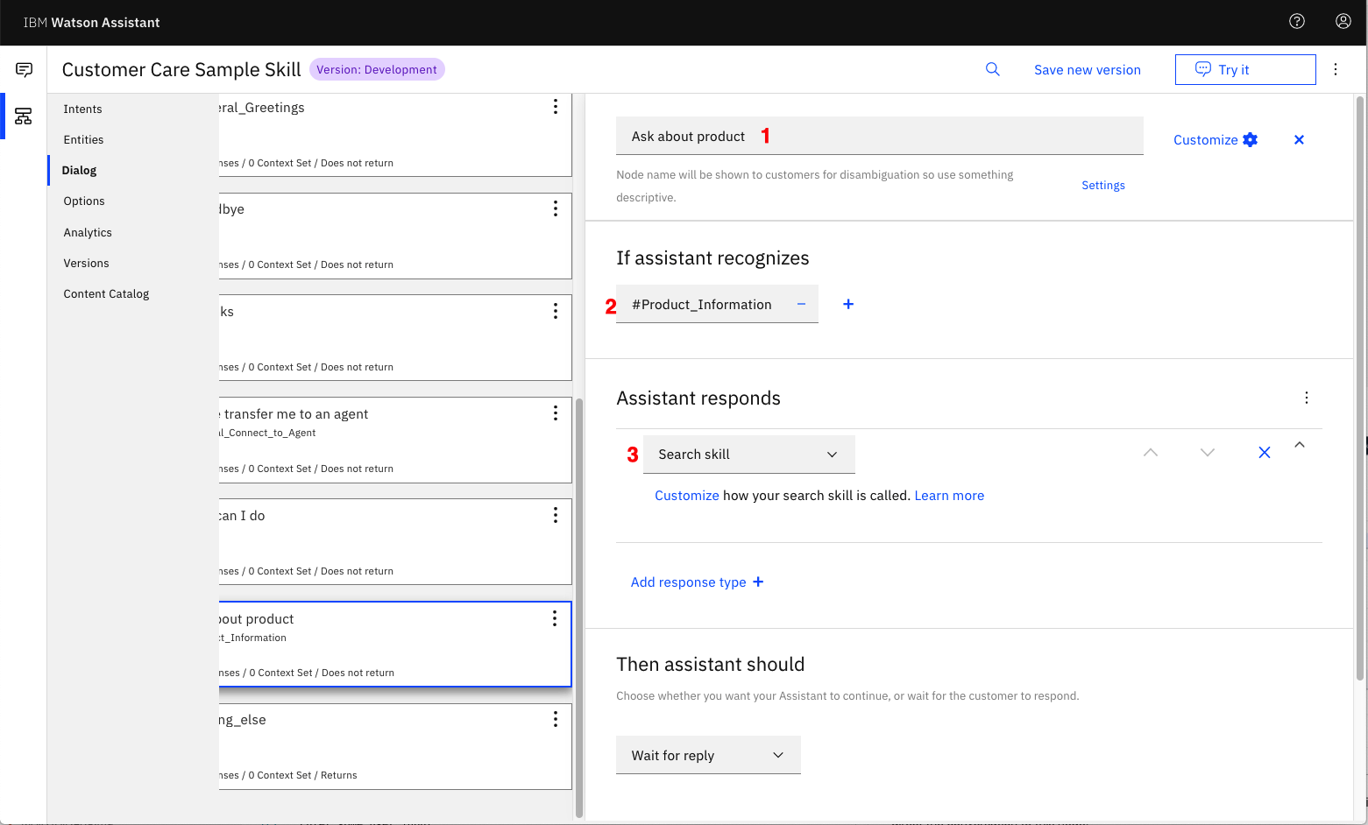Select Intents in the sidebar
Screen dimensions: 1368x825
82,109
